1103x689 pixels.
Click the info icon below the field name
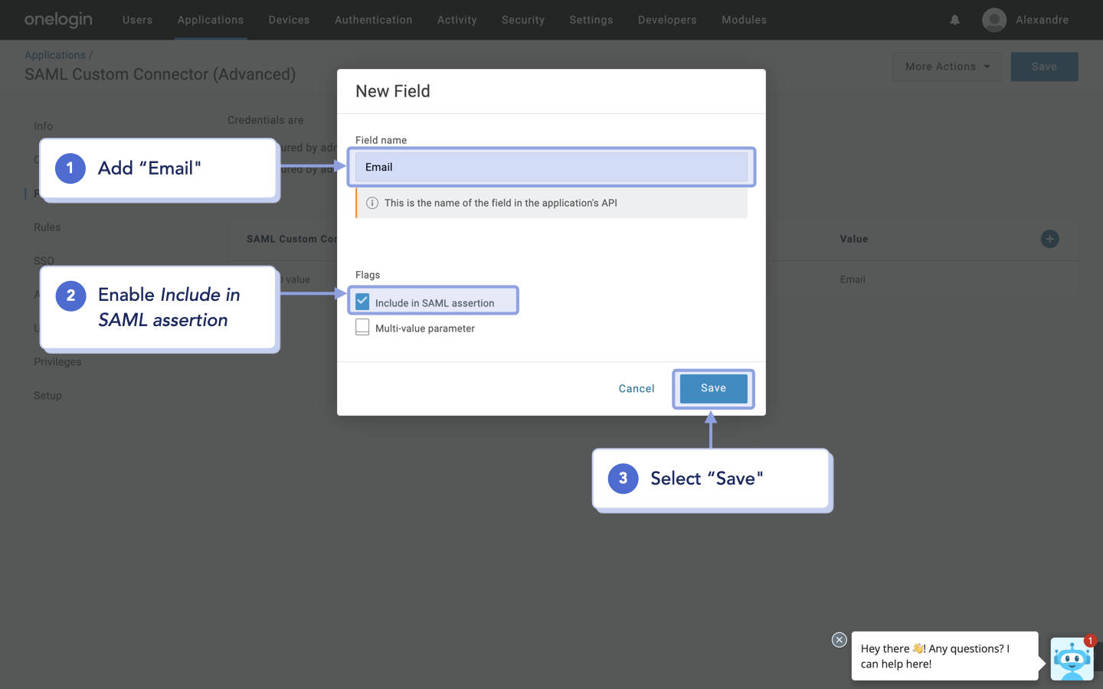[371, 203]
